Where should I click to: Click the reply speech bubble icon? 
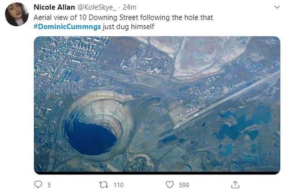[x=39, y=184]
